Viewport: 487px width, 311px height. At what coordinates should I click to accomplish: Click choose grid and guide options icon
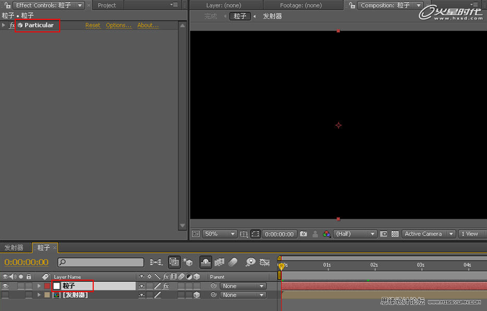pos(244,234)
